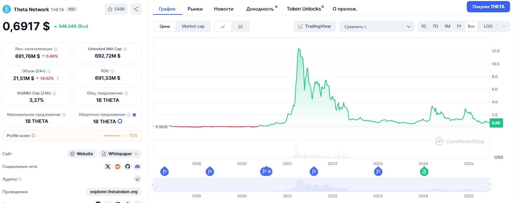Open the Discord social link
Viewport: 516px width, 203px height.
(137, 166)
